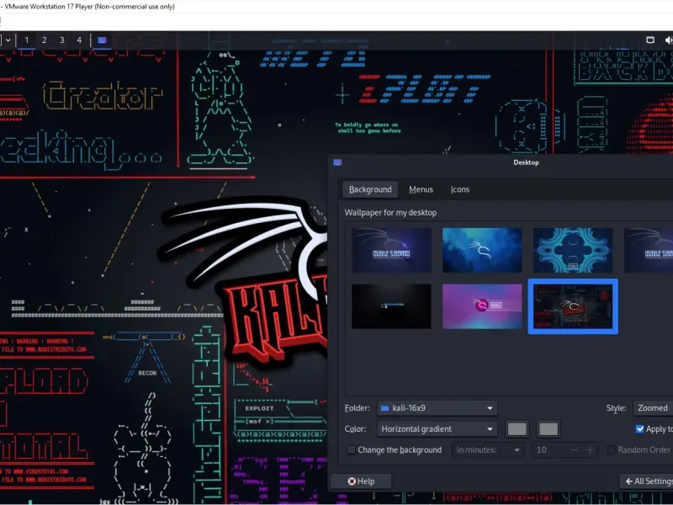Select the cyan ornamental pattern wallpaper
Image resolution: width=673 pixels, height=505 pixels.
[x=573, y=250]
